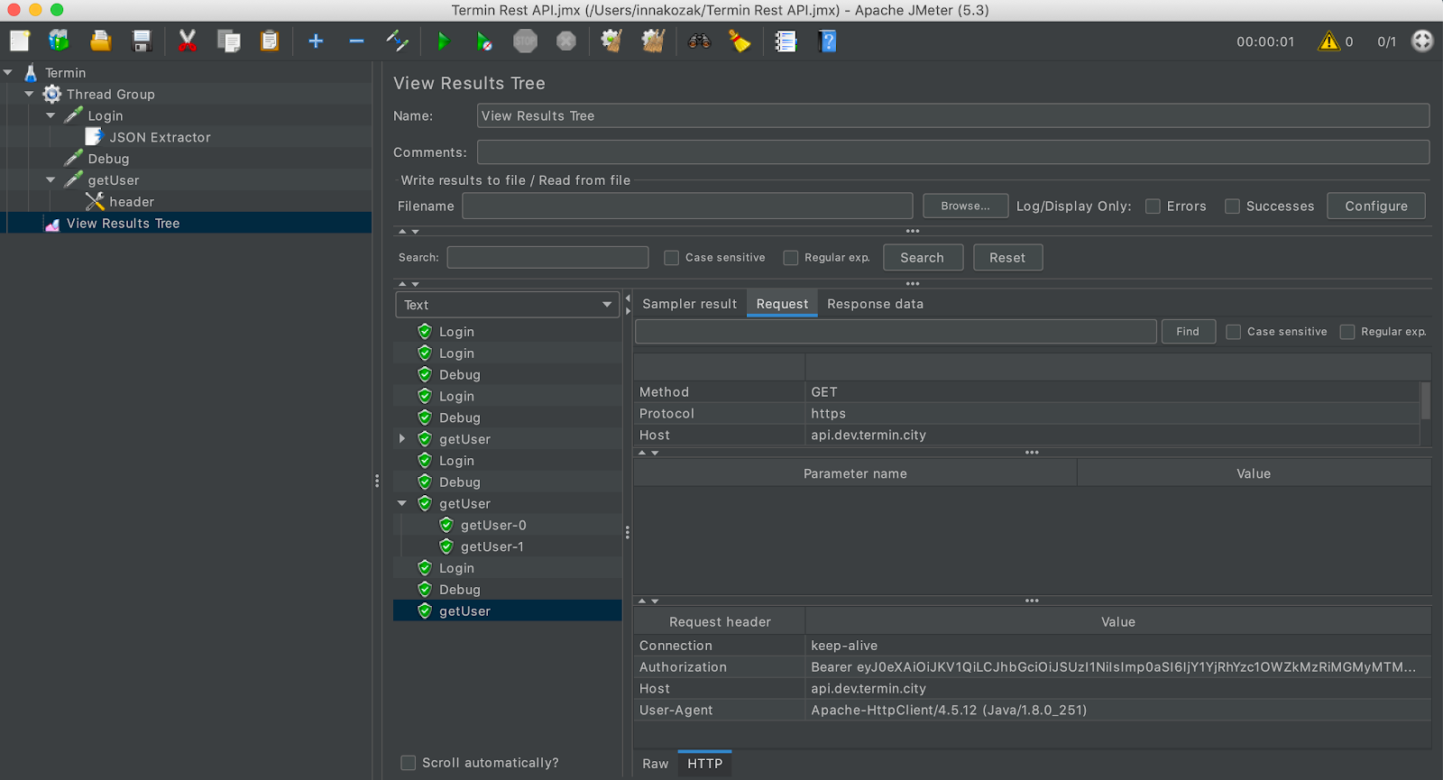This screenshot has width=1443, height=780.
Task: Open the Response data tab
Action: point(875,304)
